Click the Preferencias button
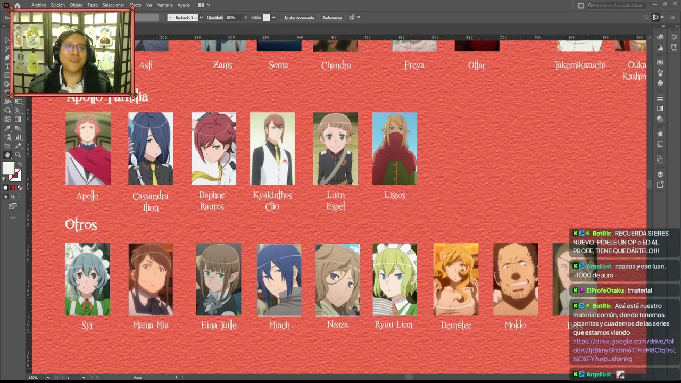Image resolution: width=681 pixels, height=383 pixels. [332, 18]
